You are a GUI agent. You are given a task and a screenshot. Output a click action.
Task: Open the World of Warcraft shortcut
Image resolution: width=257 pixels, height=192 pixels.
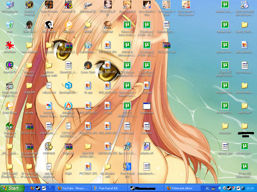tap(29, 5)
